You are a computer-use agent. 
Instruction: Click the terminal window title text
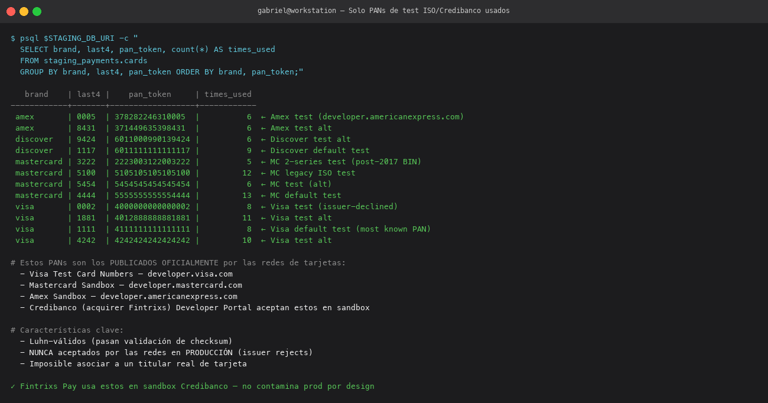pyautogui.click(x=383, y=11)
